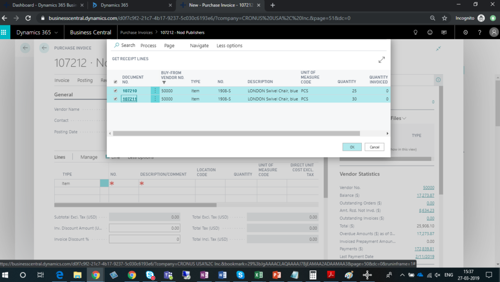This screenshot has width=500, height=282.
Task: Expand the Get Receipt Lines dialog to full screen
Action: (x=381, y=60)
